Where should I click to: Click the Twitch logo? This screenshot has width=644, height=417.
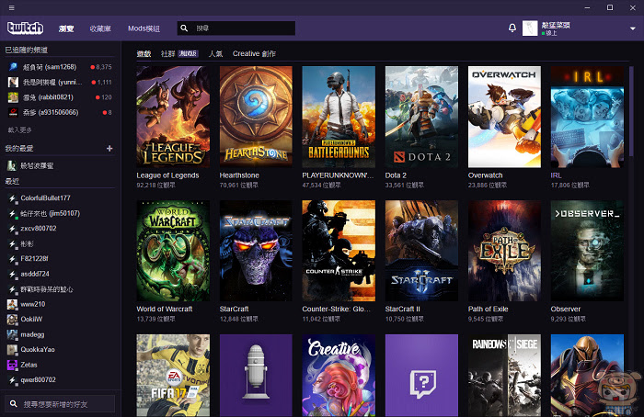point(25,28)
